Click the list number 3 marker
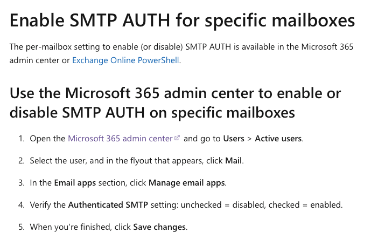 (x=22, y=183)
